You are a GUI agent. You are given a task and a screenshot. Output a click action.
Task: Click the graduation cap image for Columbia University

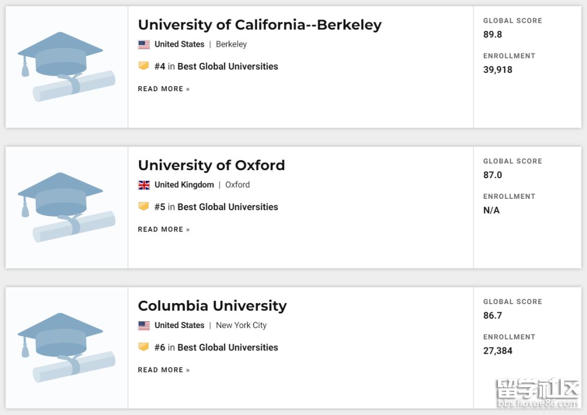(66, 348)
